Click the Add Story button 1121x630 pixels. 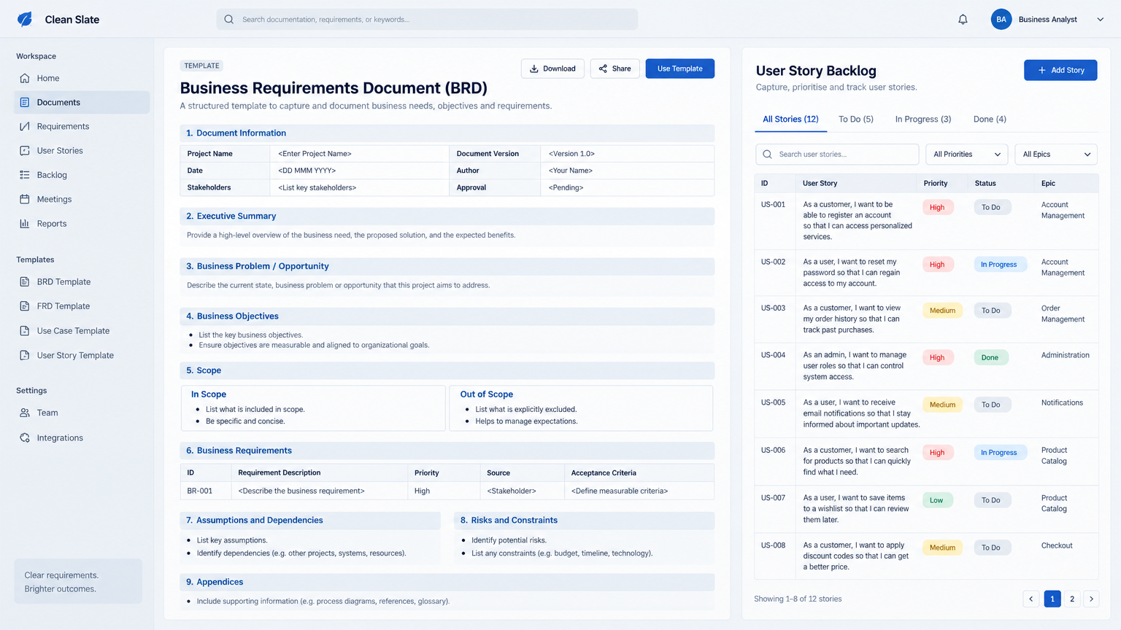click(x=1060, y=70)
